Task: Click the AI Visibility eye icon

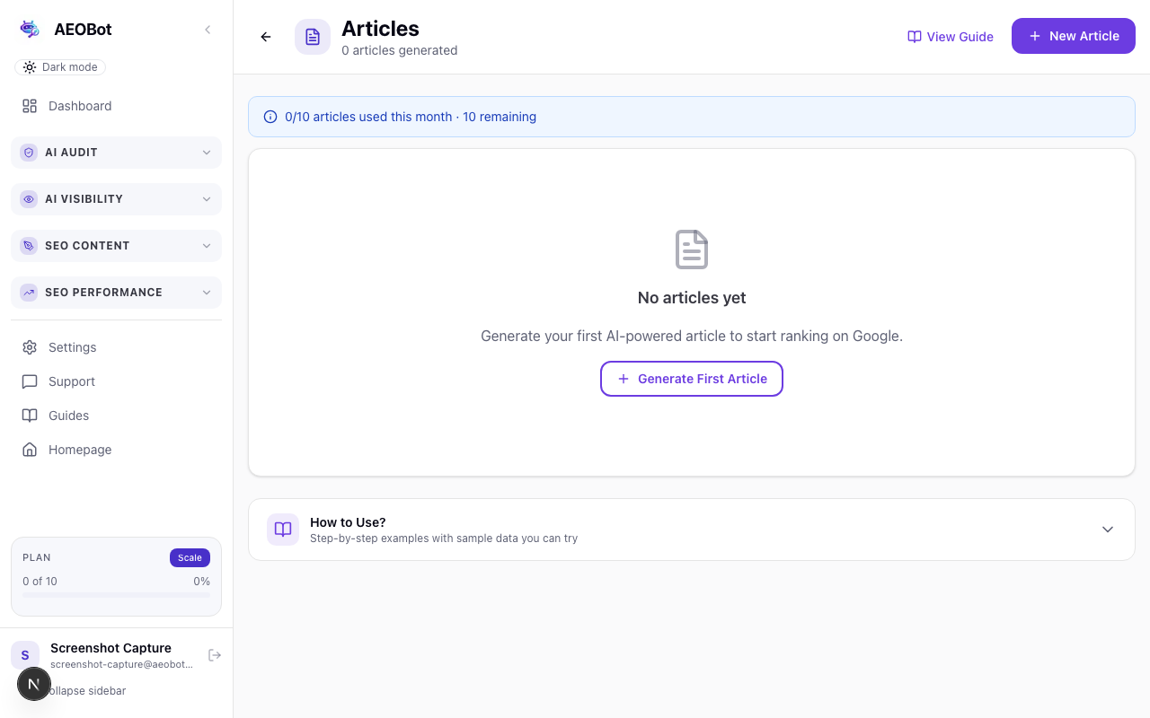Action: click(29, 199)
